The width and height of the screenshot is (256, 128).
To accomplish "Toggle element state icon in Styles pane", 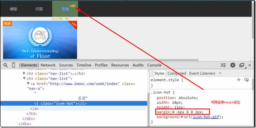I will click(246, 80).
